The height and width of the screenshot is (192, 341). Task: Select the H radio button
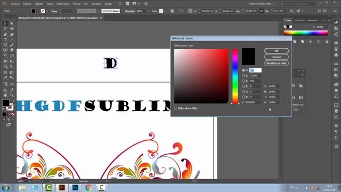click(x=243, y=70)
